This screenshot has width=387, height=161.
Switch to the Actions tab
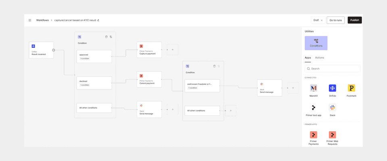pos(319,57)
